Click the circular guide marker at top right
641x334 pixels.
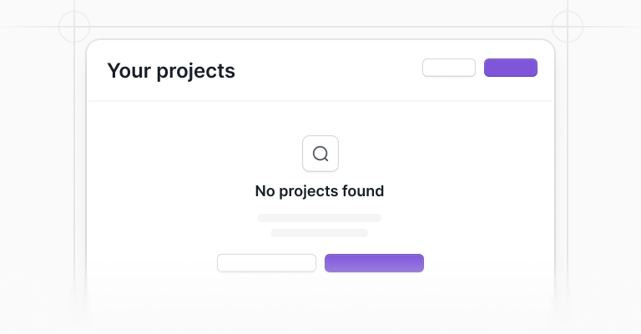pos(568,27)
